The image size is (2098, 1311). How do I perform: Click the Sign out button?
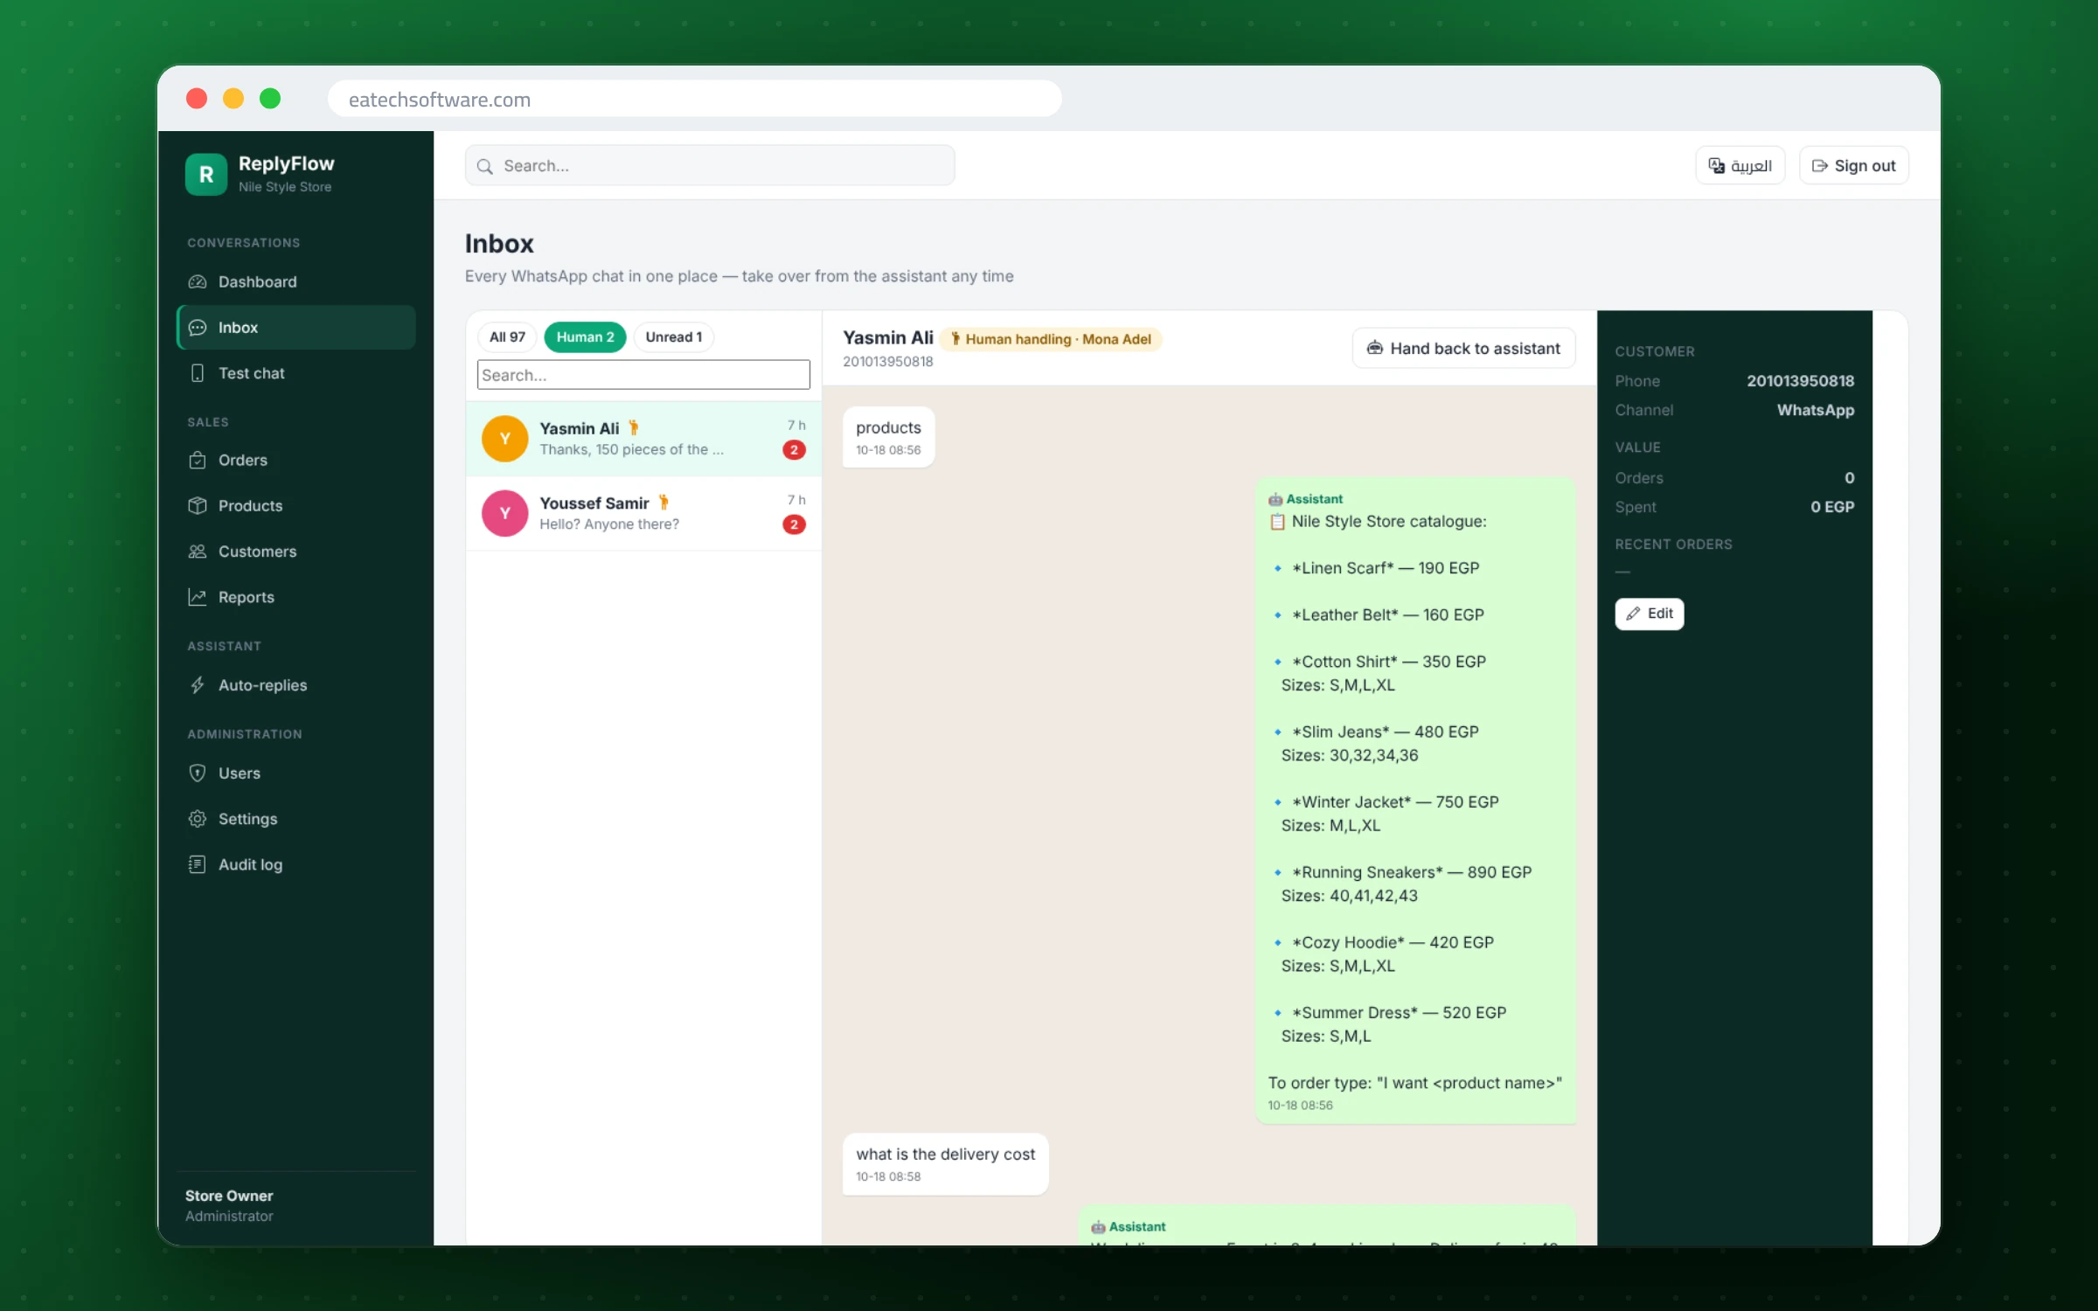click(1853, 166)
